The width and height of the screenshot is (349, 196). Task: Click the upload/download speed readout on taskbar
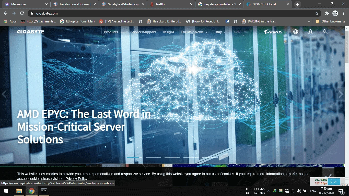(255, 191)
